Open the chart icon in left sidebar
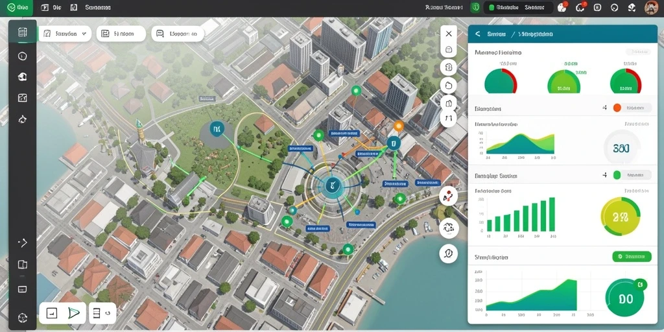This screenshot has width=664, height=332. [23, 98]
